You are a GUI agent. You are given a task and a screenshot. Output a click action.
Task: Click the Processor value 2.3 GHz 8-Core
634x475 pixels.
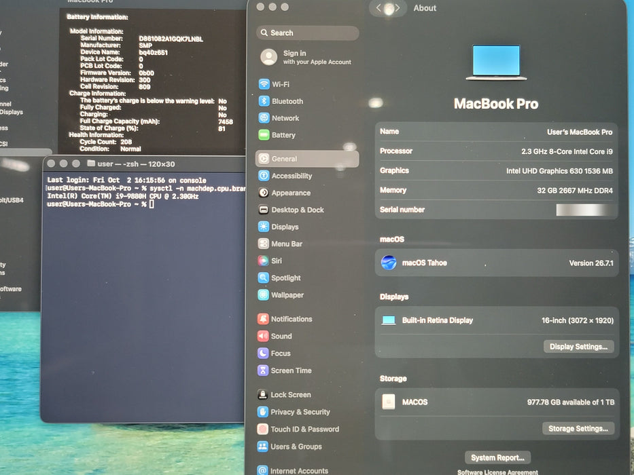tap(567, 151)
